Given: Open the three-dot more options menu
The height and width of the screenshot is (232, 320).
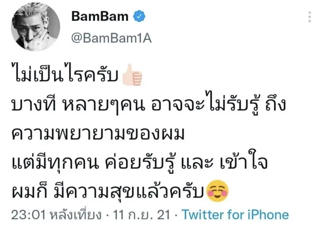Looking at the screenshot, I should (x=310, y=17).
